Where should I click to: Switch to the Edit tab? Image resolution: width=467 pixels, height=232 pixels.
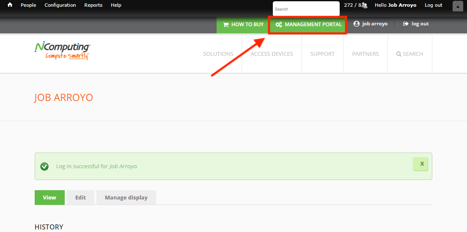(80, 197)
